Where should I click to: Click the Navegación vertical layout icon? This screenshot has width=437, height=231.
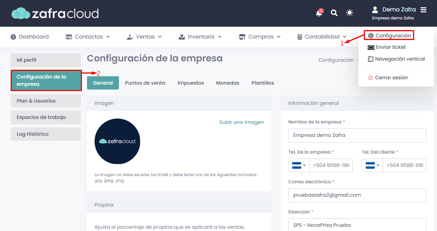pos(370,59)
